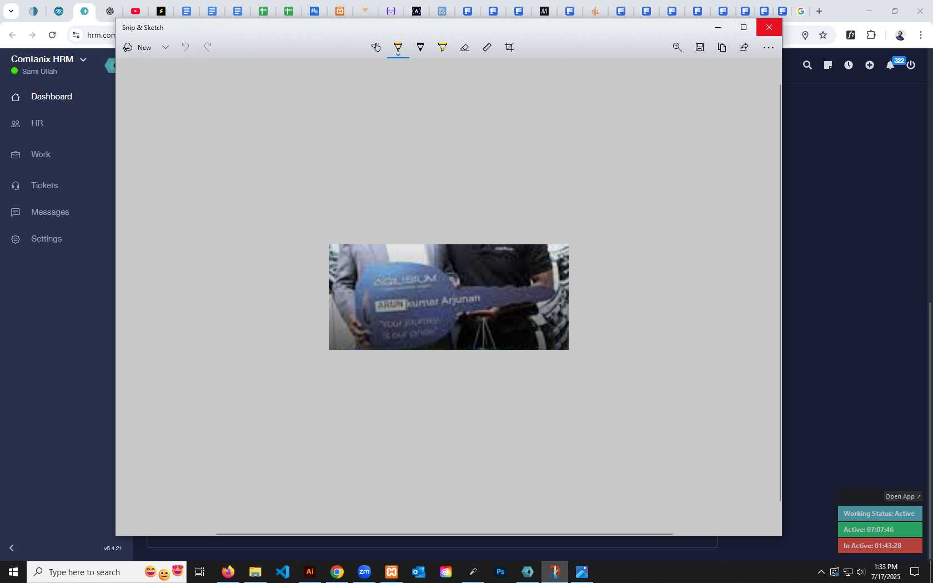Click the Working Status: Active indicator
933x583 pixels.
(880, 514)
